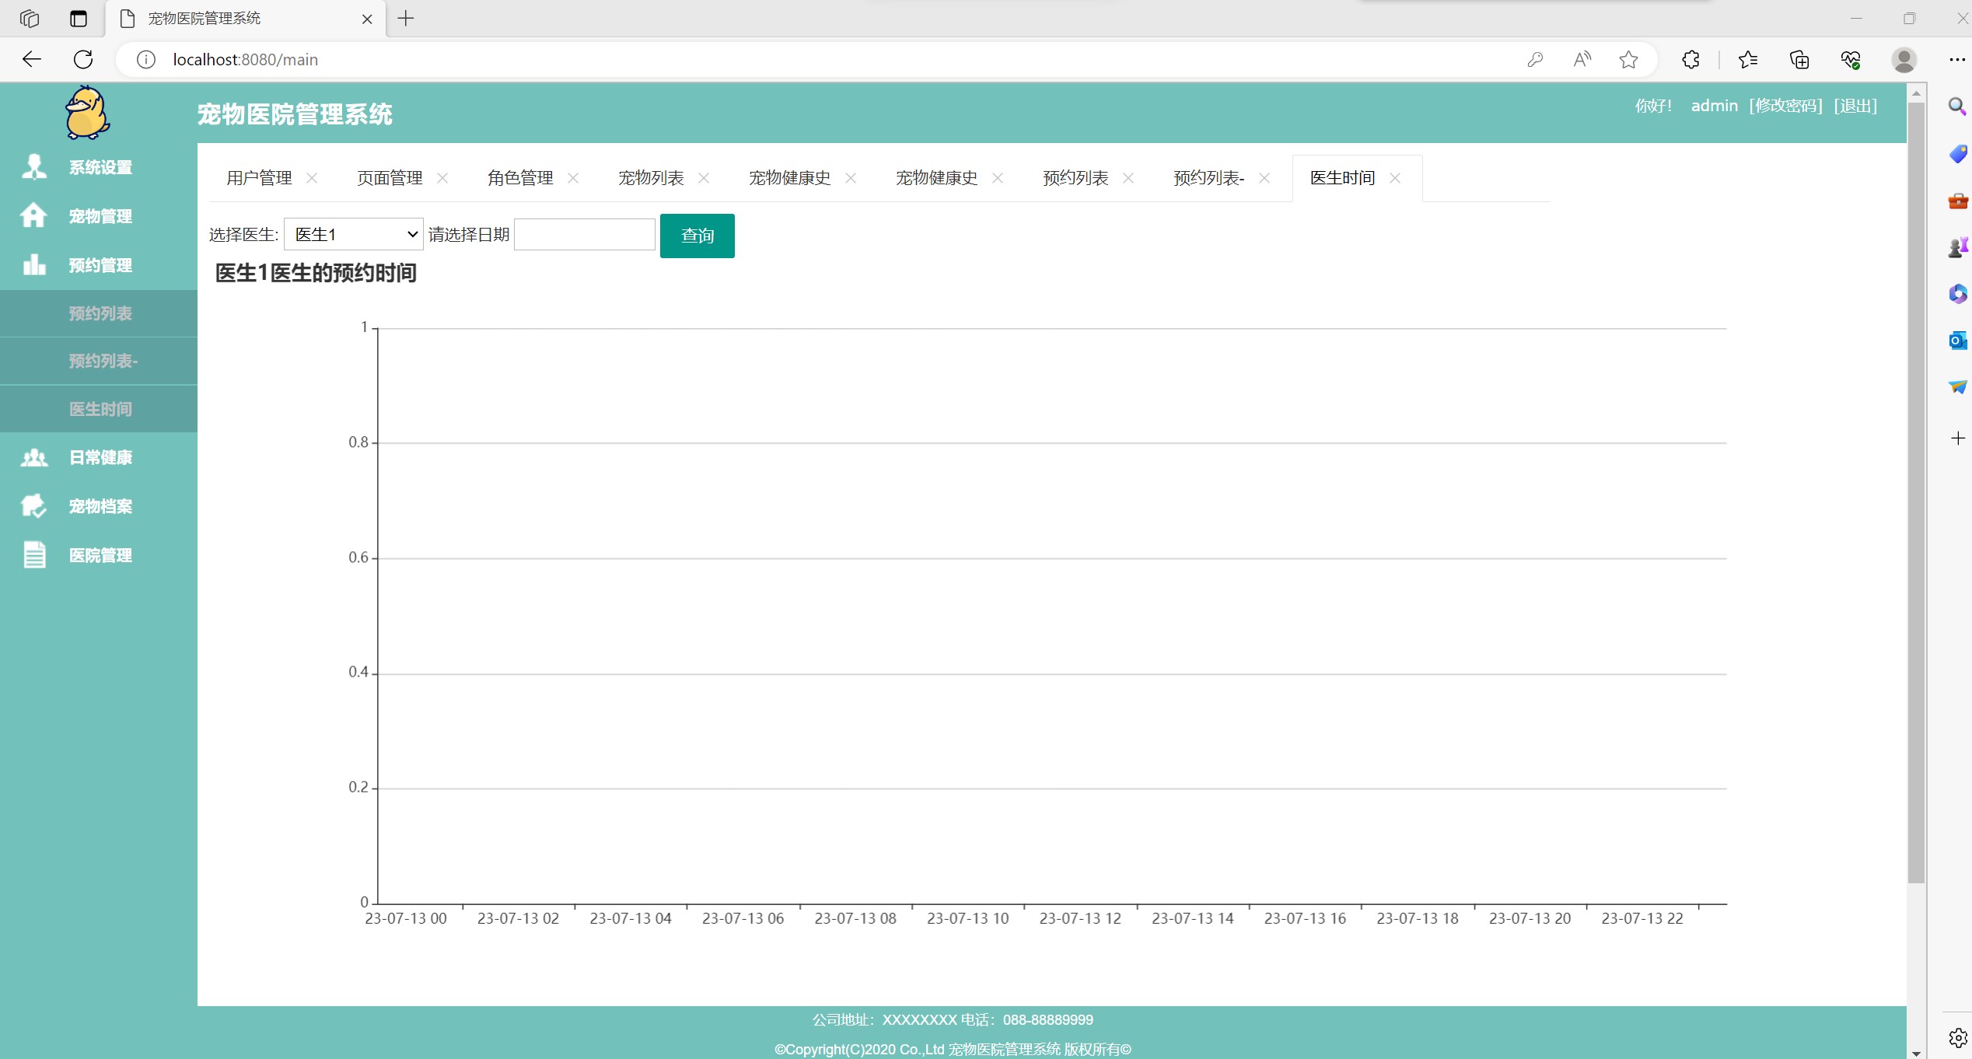Viewport: 1972px width, 1059px height.
Task: Switch to 预约列表- tab
Action: 1208,178
